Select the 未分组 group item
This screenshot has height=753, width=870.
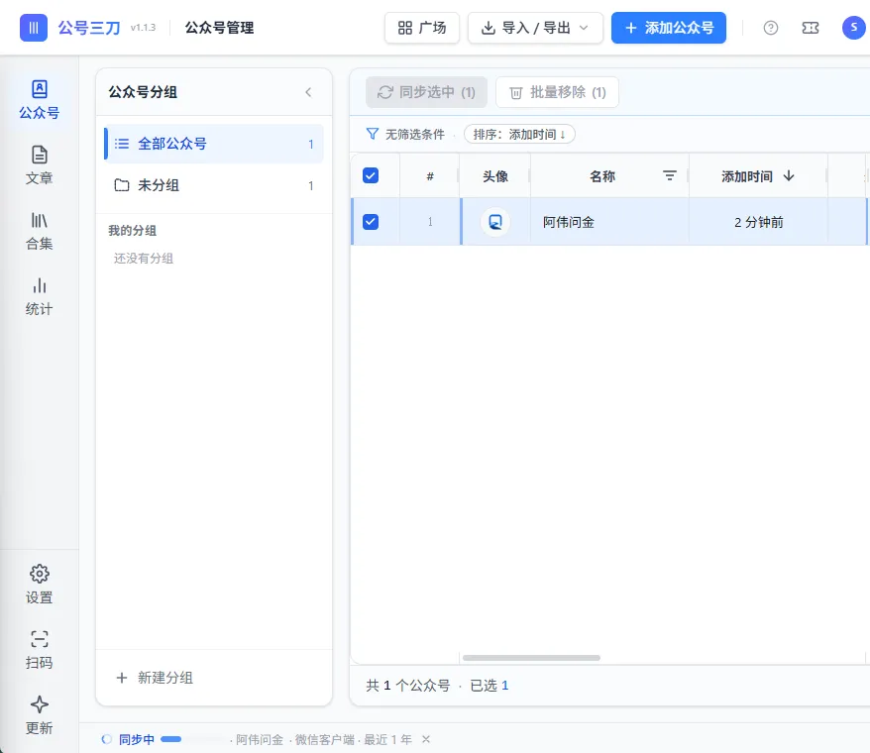(214, 185)
